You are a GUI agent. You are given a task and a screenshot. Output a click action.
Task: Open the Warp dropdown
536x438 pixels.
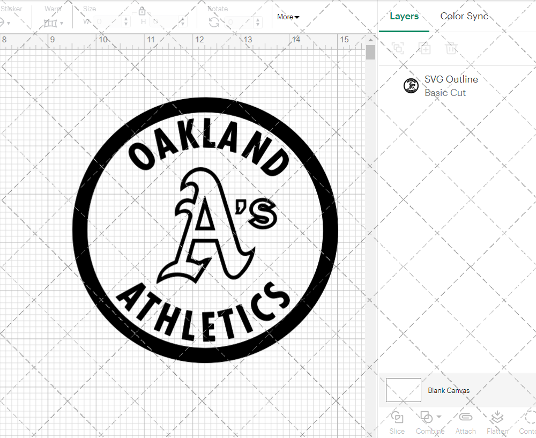click(54, 23)
